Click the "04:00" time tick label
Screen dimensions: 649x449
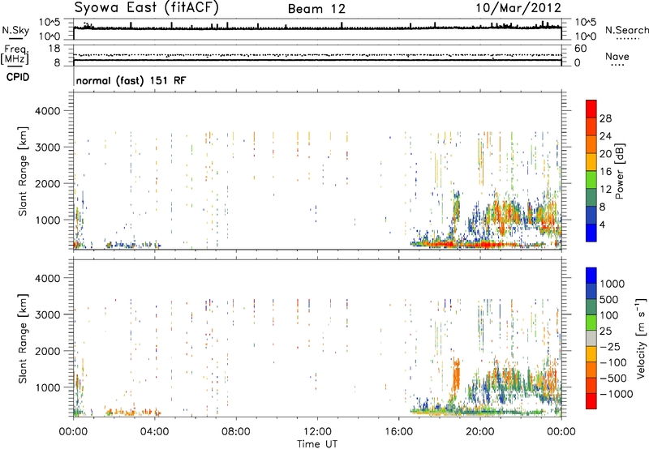(155, 432)
